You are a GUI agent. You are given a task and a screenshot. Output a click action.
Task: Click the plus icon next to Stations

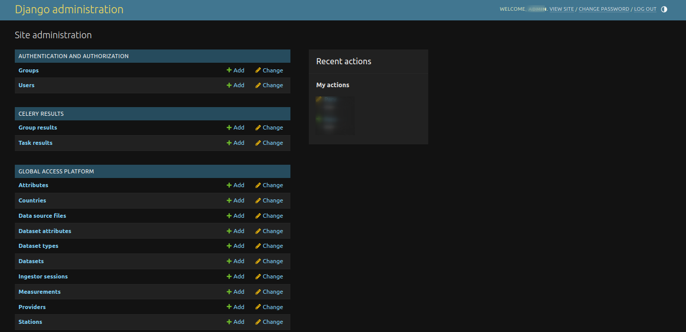click(x=229, y=322)
